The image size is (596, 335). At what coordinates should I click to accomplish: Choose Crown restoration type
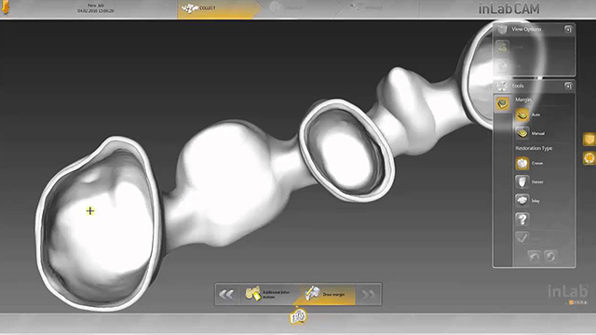point(522,163)
